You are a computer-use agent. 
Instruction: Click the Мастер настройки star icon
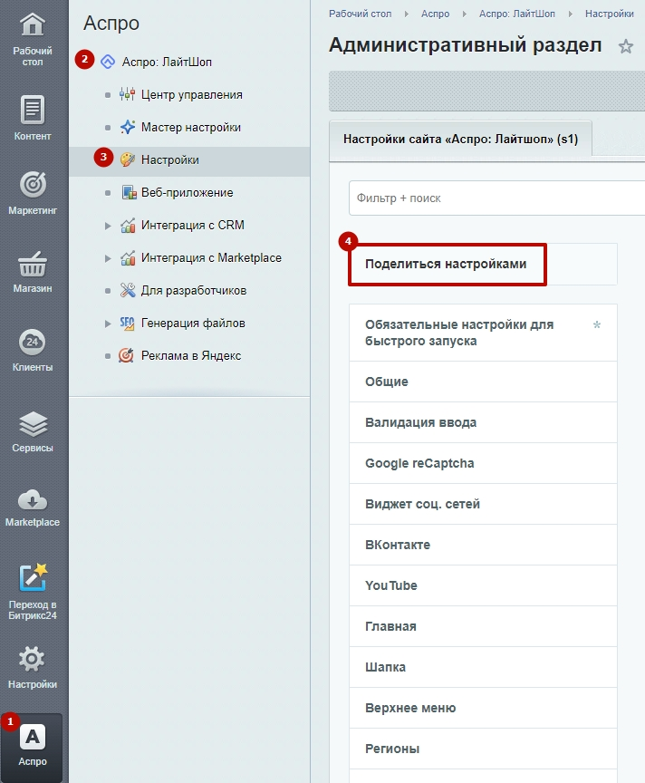point(128,127)
